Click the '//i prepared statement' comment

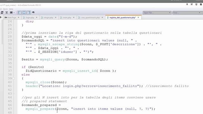(x=44, y=101)
